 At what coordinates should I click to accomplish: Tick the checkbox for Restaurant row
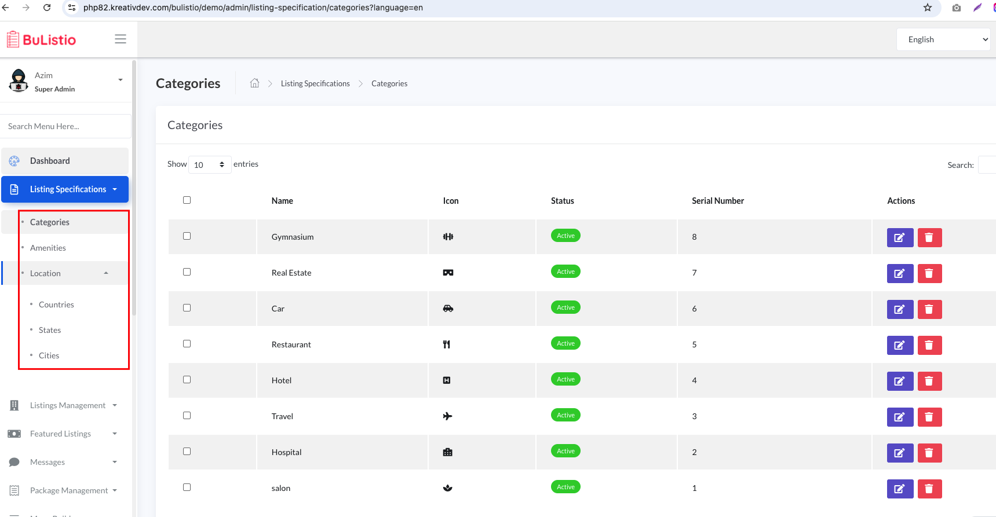pos(187,343)
